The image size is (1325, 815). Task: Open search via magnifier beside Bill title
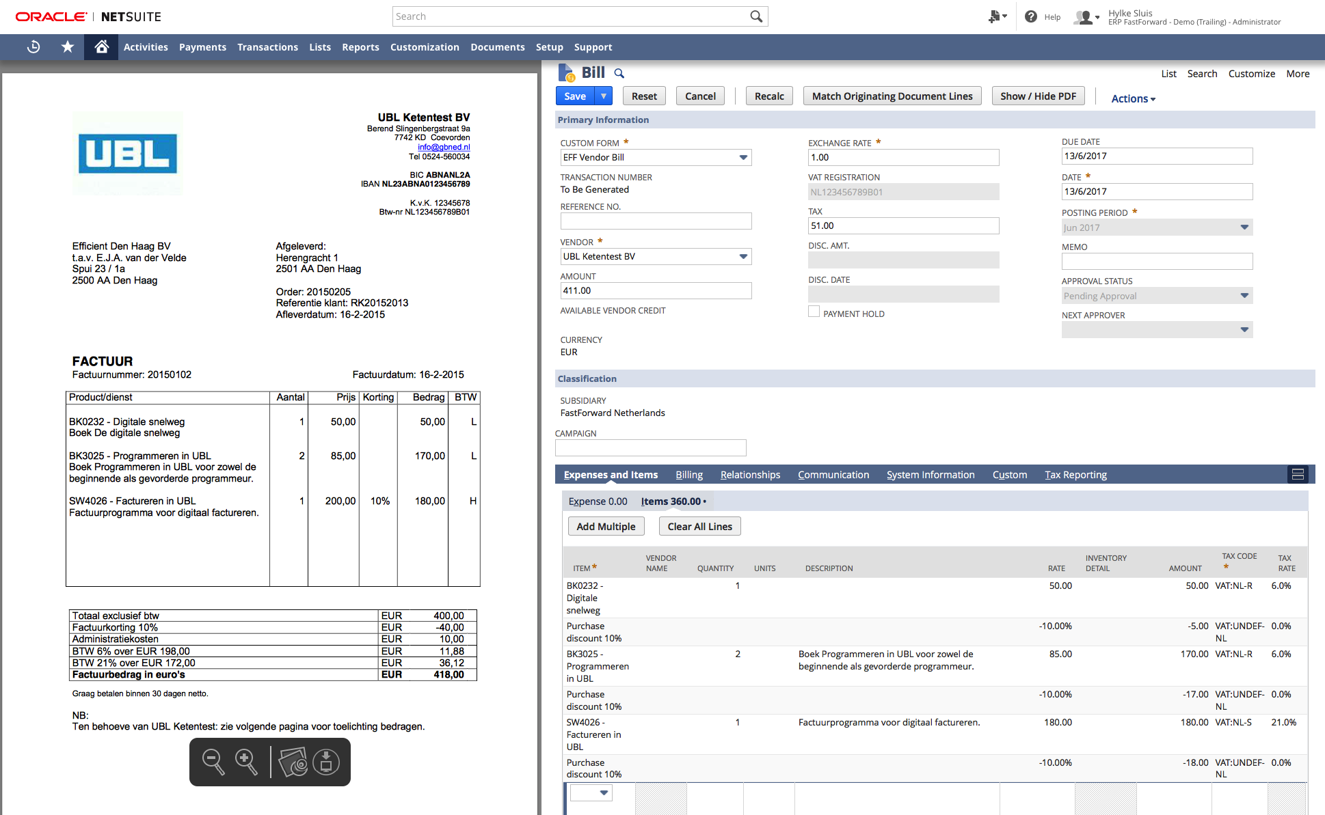(x=619, y=72)
